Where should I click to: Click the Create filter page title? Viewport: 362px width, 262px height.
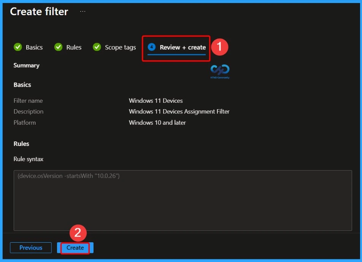point(39,11)
